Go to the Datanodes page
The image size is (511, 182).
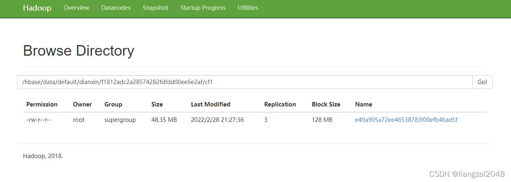coord(116,8)
